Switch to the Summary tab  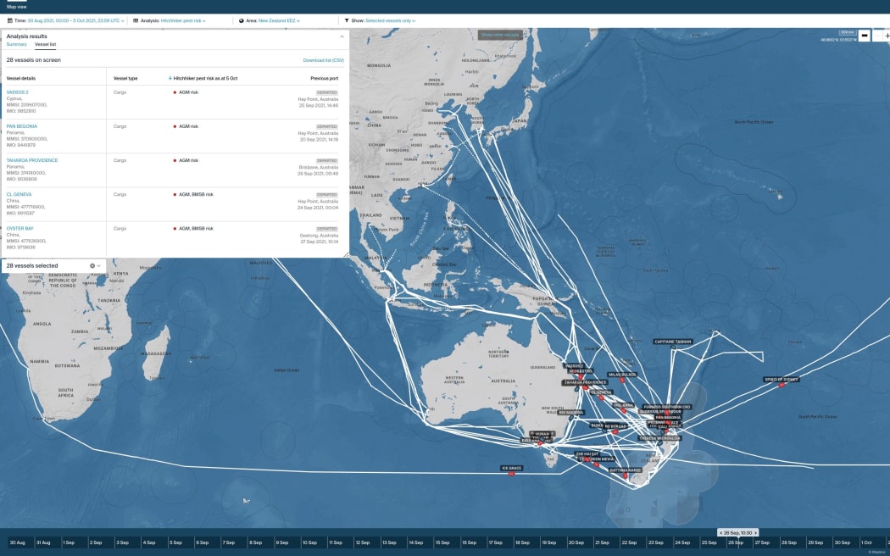click(16, 44)
